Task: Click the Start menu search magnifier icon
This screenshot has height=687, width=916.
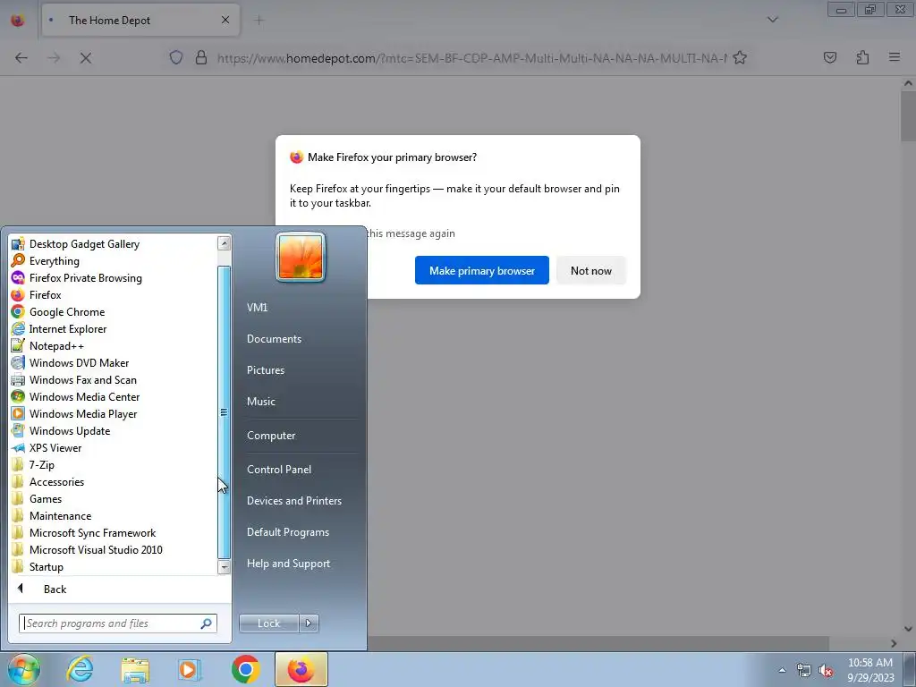Action: click(207, 623)
